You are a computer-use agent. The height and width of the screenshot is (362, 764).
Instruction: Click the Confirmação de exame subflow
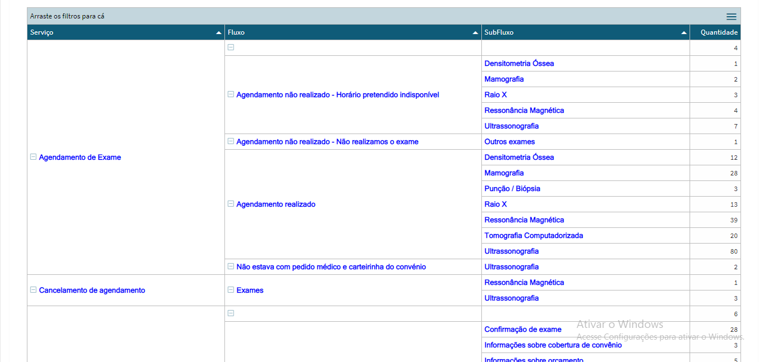[523, 330]
